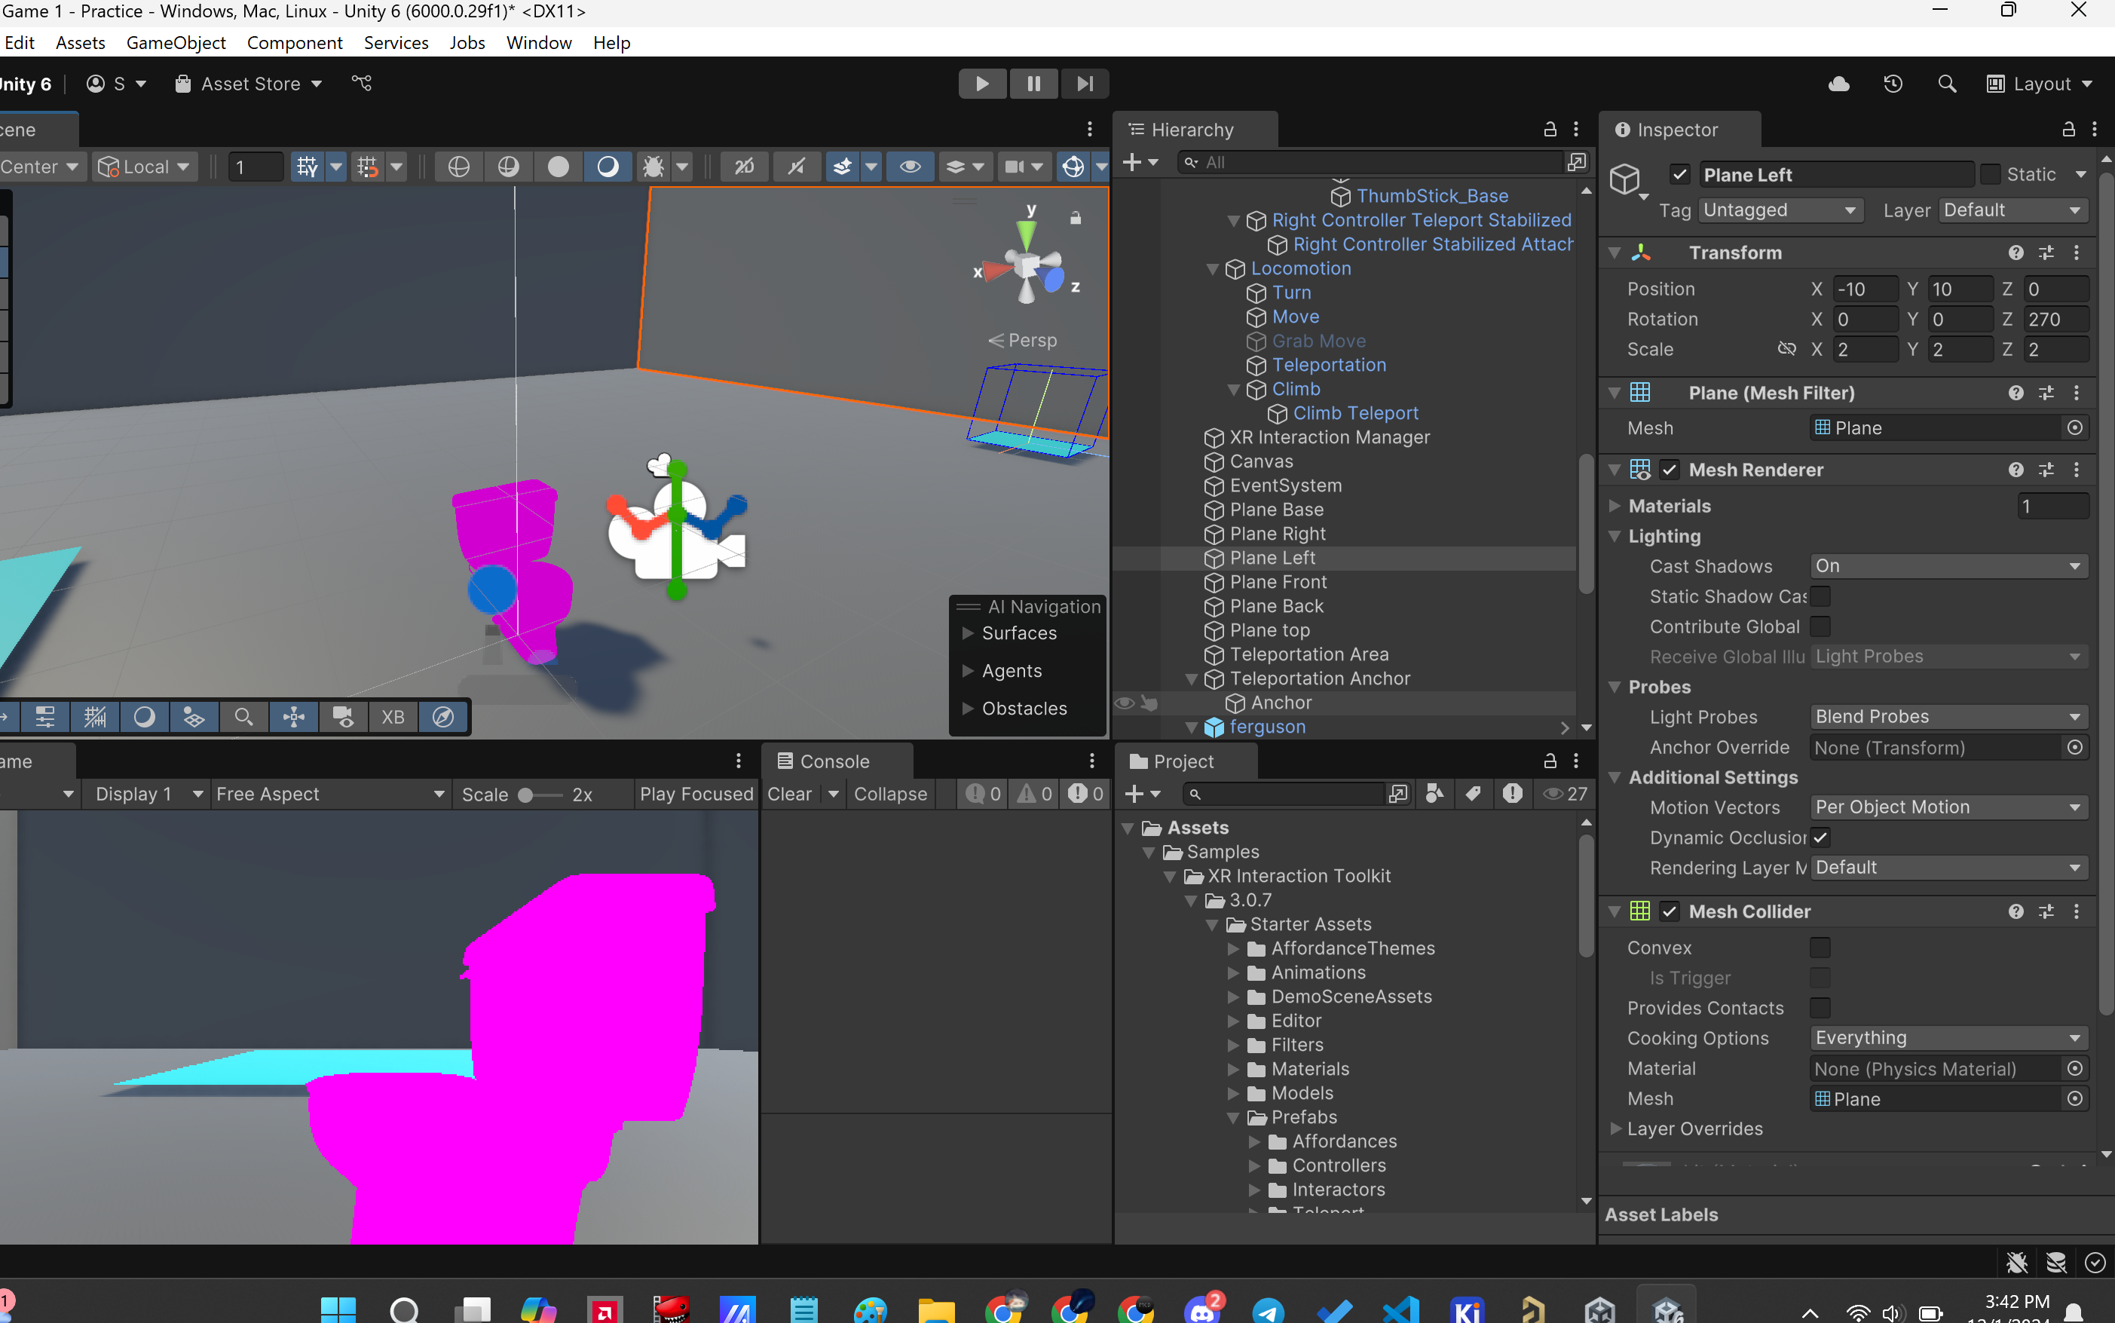Click Collapse in the Console toolbar
The image size is (2115, 1323).
(889, 794)
